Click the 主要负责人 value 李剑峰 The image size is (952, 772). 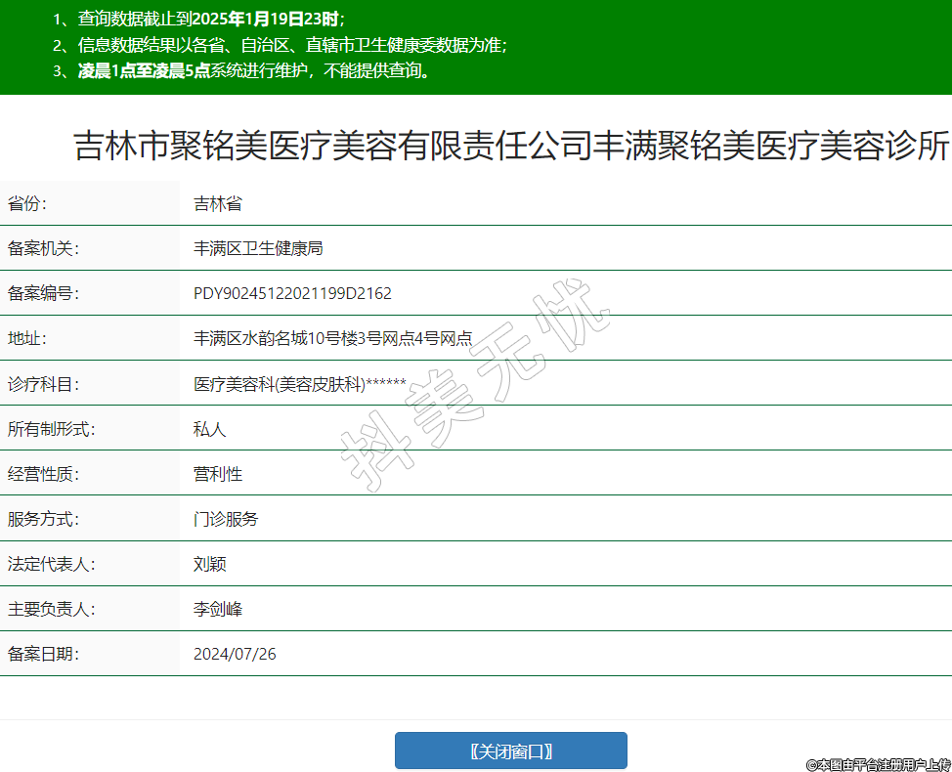218,609
